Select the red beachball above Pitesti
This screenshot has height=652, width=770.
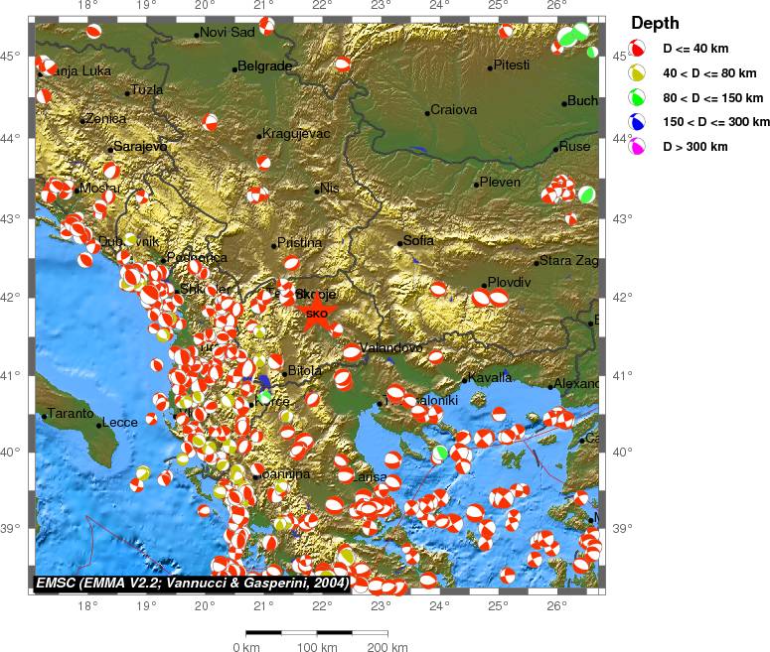(506, 32)
